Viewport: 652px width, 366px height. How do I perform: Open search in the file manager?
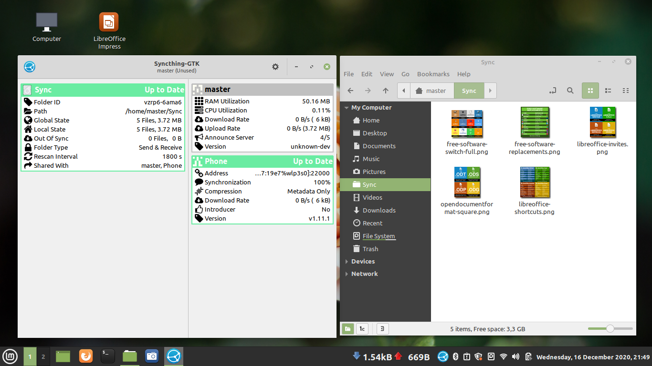point(570,91)
